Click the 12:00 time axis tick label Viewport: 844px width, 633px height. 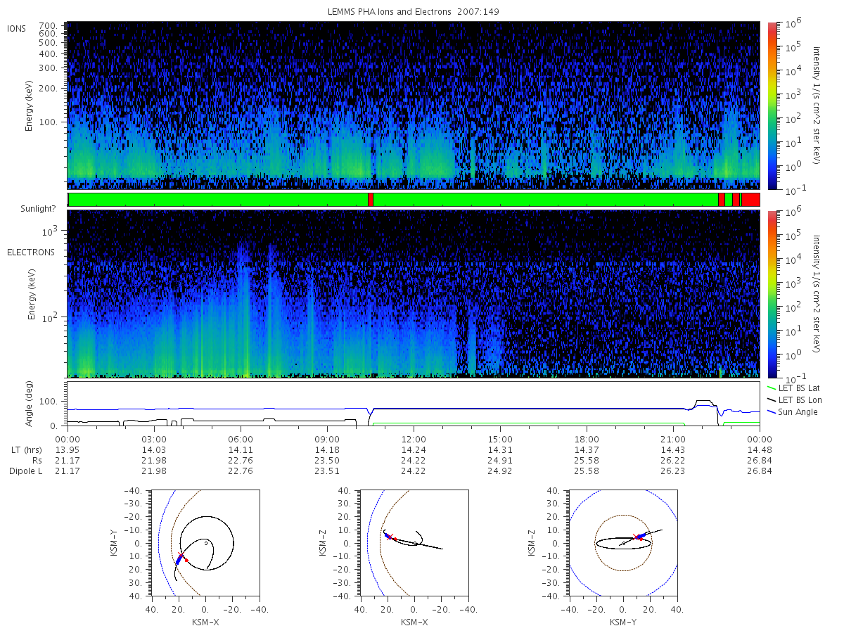pos(414,438)
